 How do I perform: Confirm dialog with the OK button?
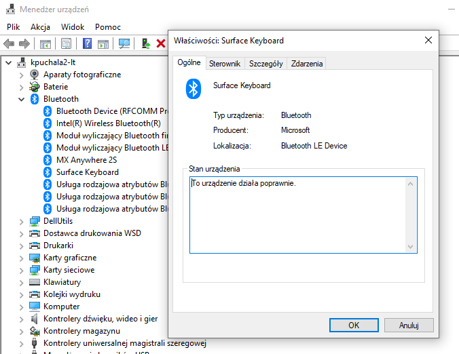point(354,325)
